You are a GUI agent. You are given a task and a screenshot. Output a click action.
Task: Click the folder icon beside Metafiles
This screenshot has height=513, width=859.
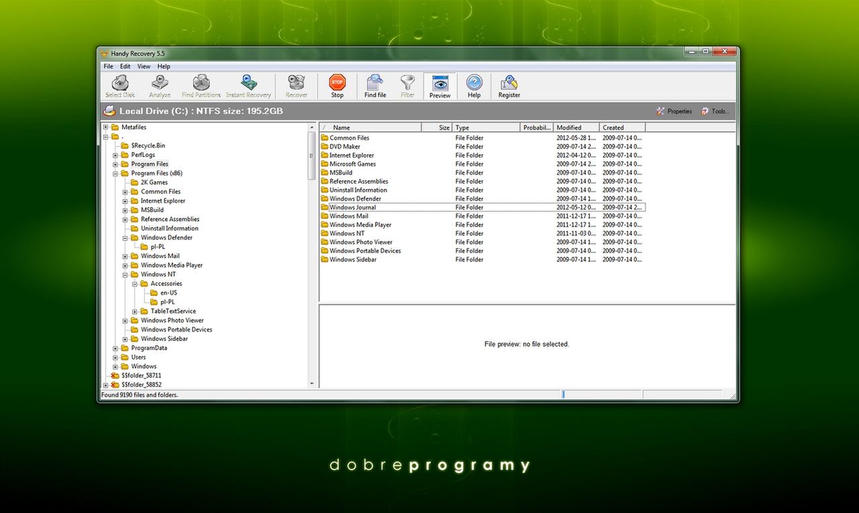click(115, 127)
